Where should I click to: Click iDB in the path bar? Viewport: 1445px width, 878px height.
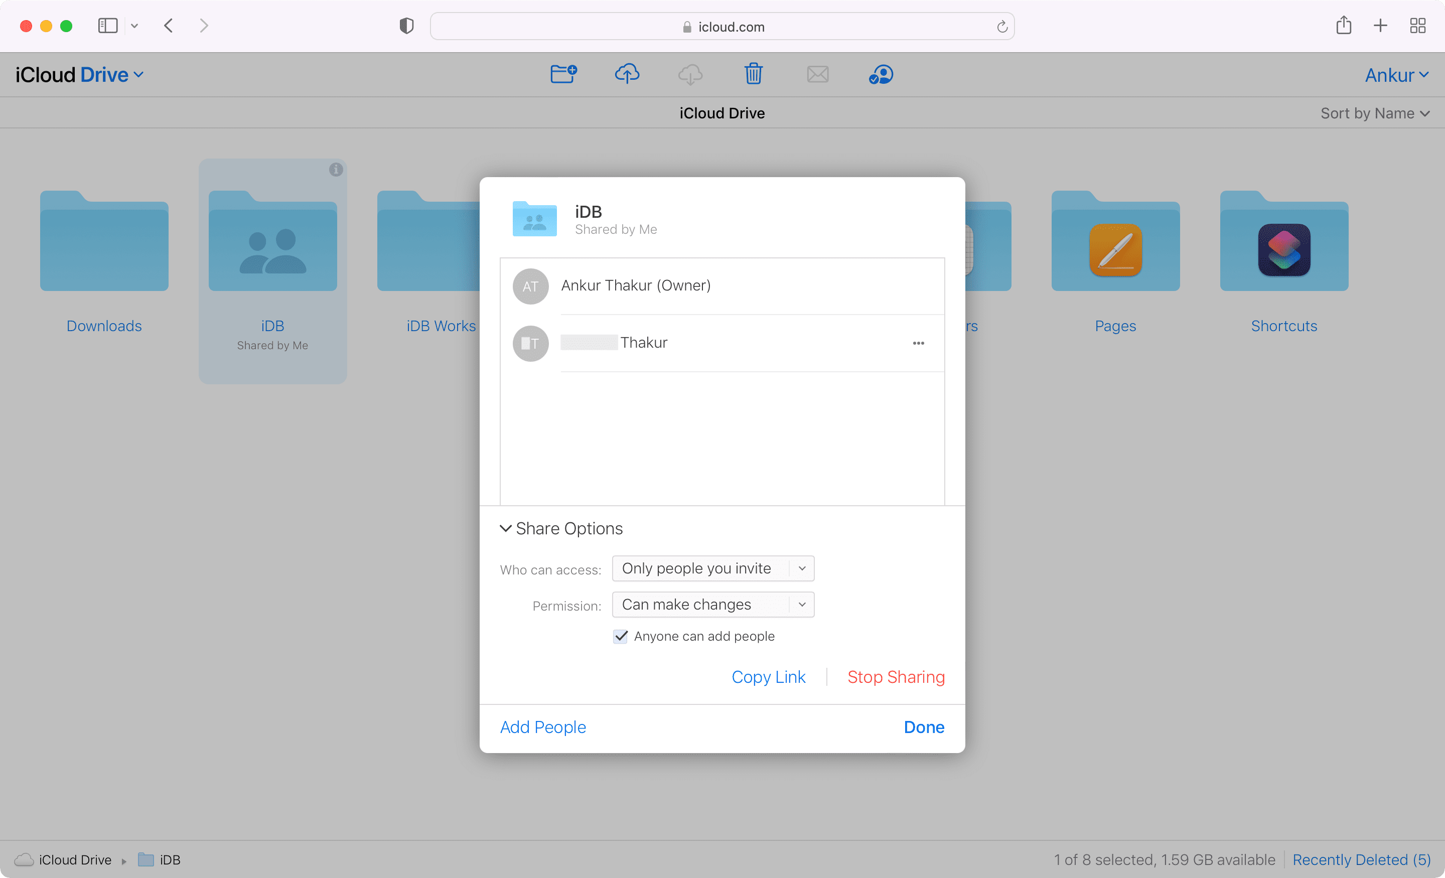(160, 859)
